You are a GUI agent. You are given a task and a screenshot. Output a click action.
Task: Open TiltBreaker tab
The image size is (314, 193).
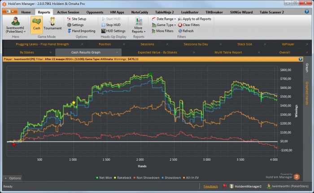(214, 12)
